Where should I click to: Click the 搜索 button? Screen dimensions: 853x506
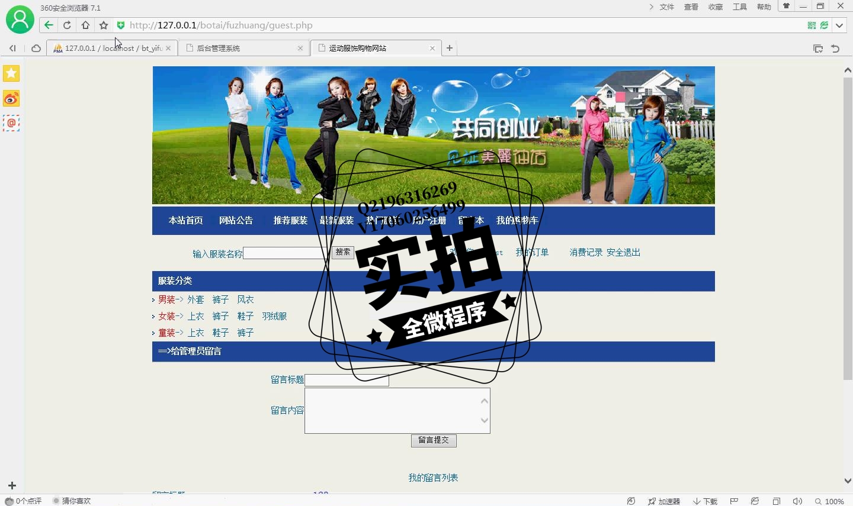coord(342,253)
